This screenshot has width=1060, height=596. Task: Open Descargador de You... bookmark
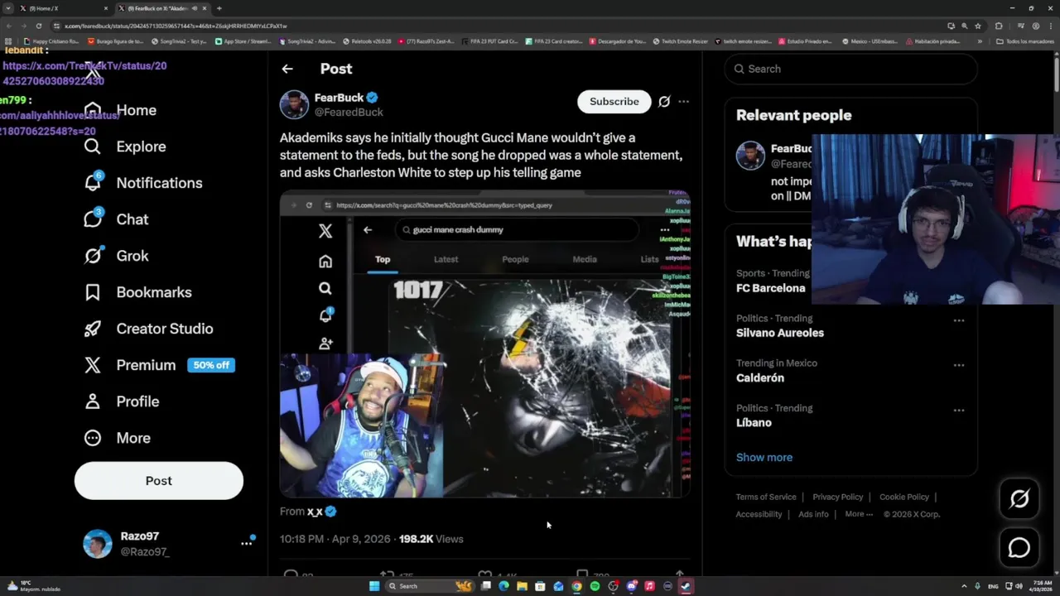pos(617,41)
